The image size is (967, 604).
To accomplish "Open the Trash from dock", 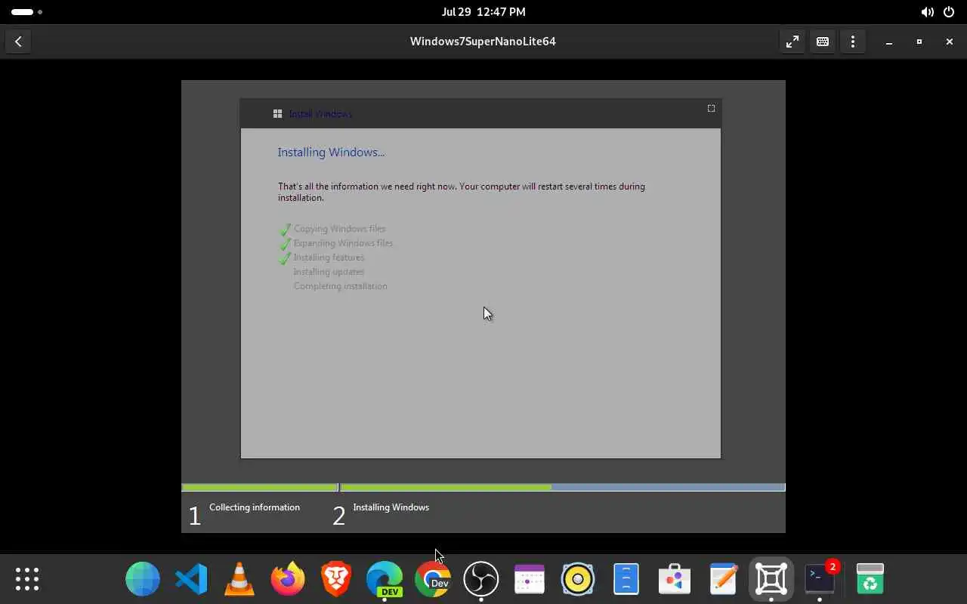I will click(x=870, y=579).
